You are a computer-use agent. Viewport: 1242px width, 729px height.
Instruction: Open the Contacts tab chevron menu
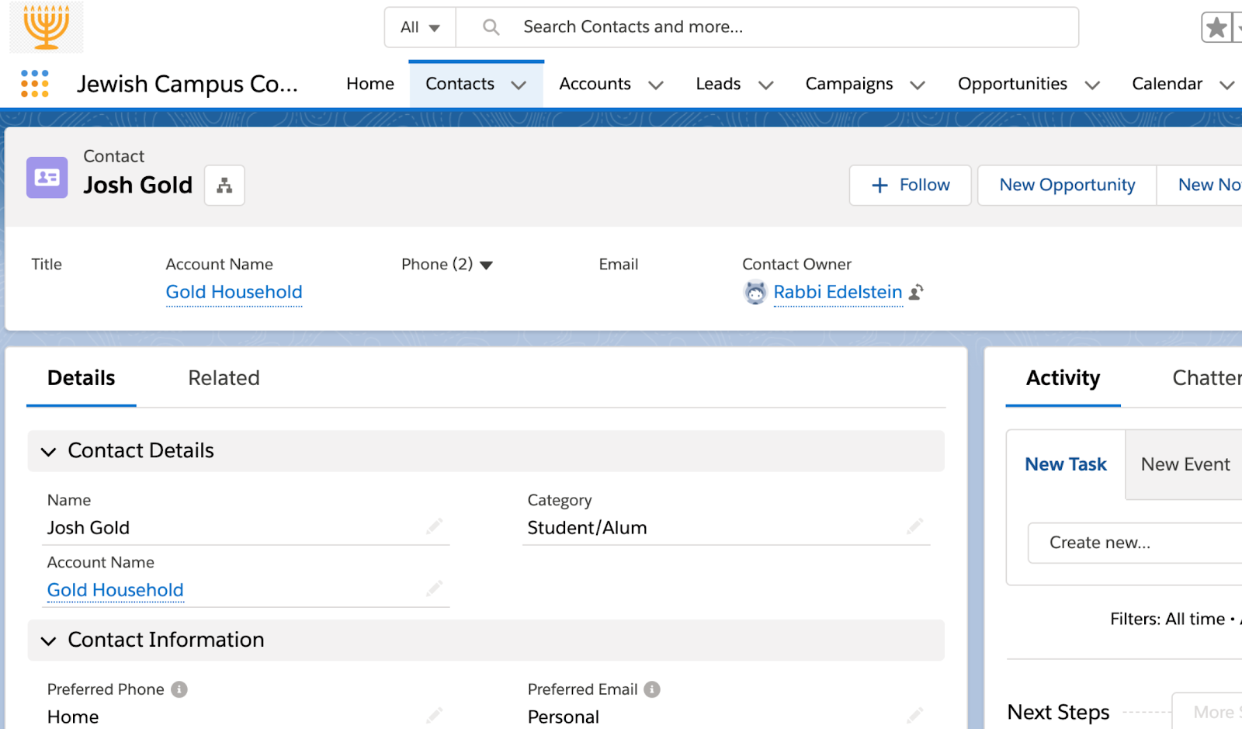click(x=519, y=85)
